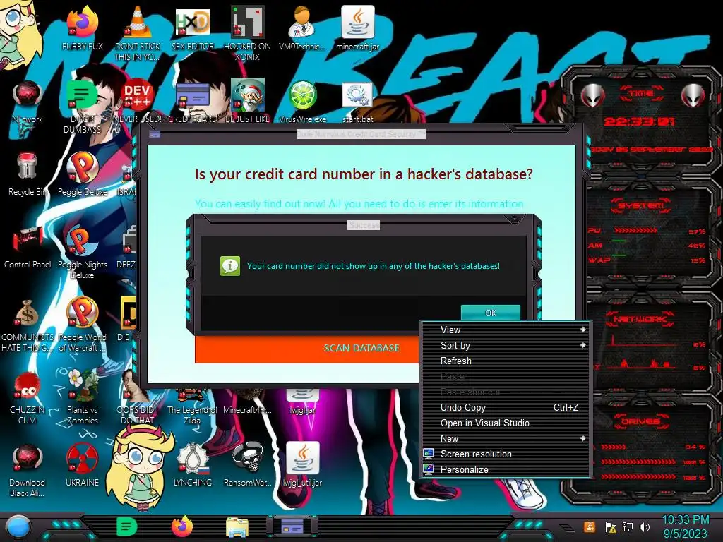Click the volume speaker tray icon

click(645, 526)
